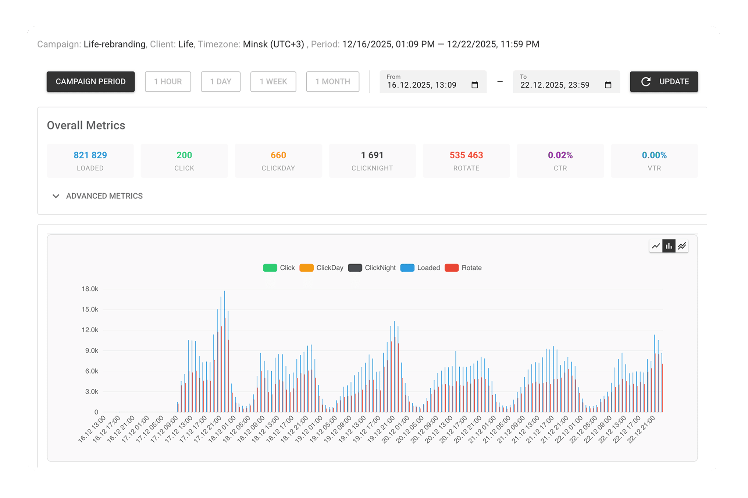Select the Campaign Period button

click(90, 82)
